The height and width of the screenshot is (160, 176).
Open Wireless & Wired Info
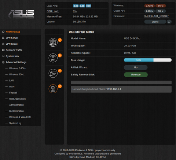tap(20, 117)
